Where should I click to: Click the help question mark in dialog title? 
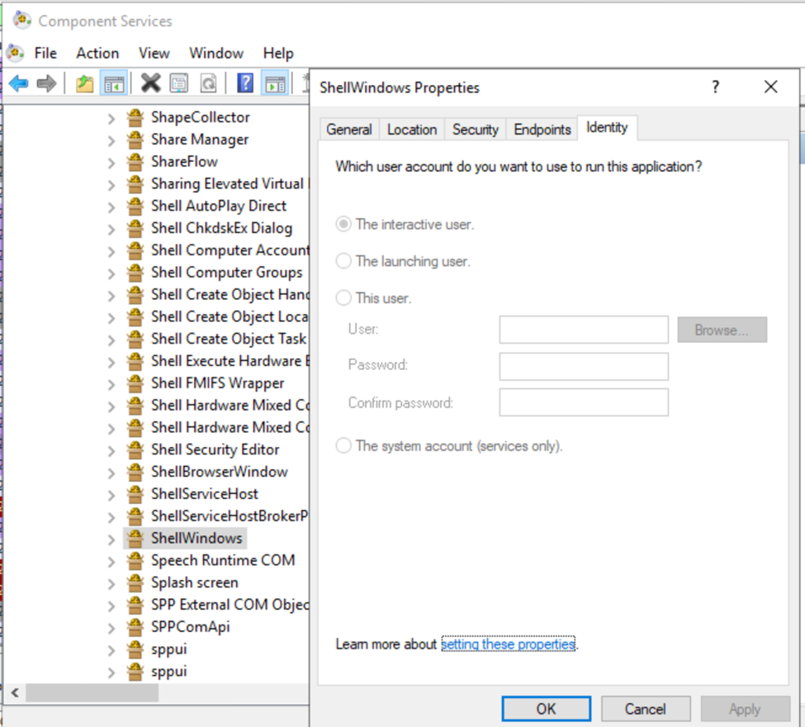716,87
